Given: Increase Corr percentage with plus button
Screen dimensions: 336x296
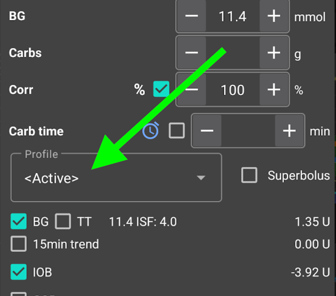Looking at the screenshot, I should [274, 89].
